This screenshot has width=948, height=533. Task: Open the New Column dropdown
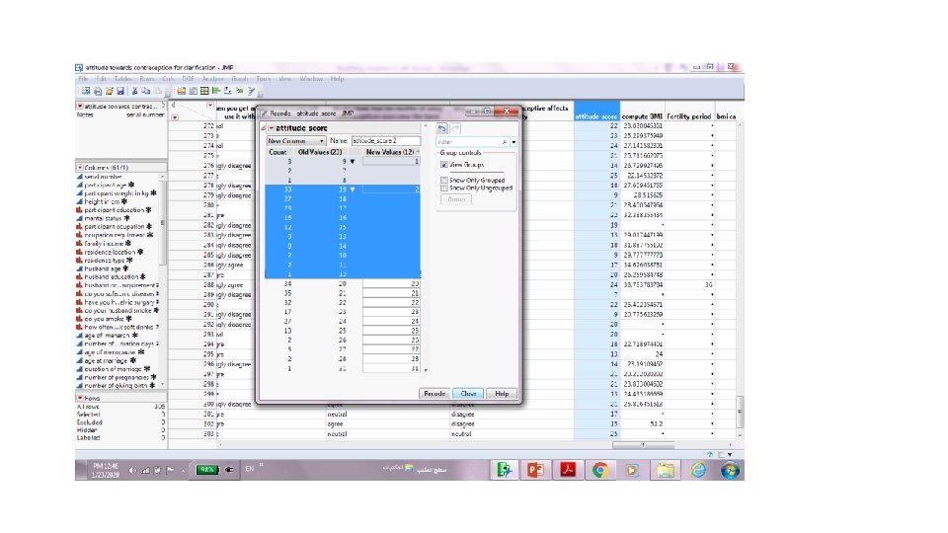pos(296,141)
